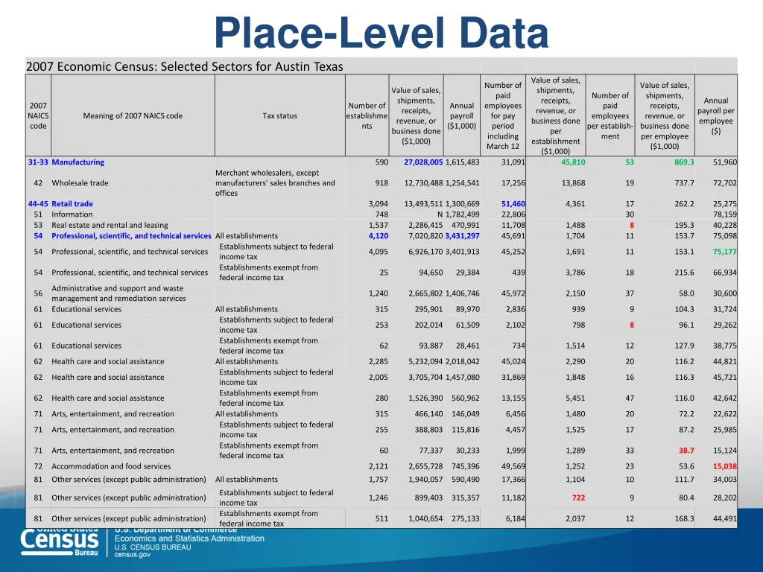Click the 'Annual payroll ($1,000)' column header
This screenshot has width=763, height=572.
click(x=462, y=115)
